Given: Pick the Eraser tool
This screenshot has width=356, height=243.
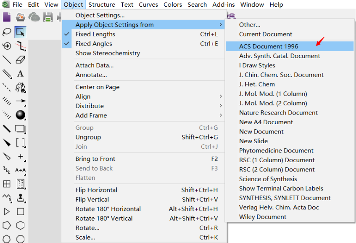Looking at the screenshot, I should (20, 59).
